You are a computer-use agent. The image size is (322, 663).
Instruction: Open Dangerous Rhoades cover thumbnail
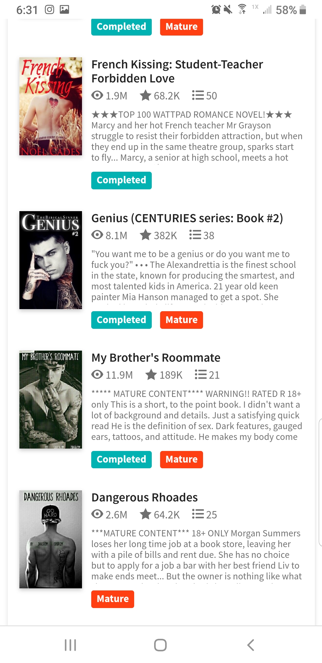pos(51,539)
